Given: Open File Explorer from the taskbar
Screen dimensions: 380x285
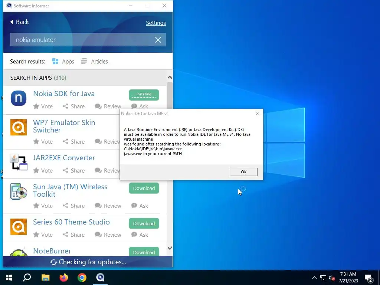Looking at the screenshot, I should click(x=45, y=278).
